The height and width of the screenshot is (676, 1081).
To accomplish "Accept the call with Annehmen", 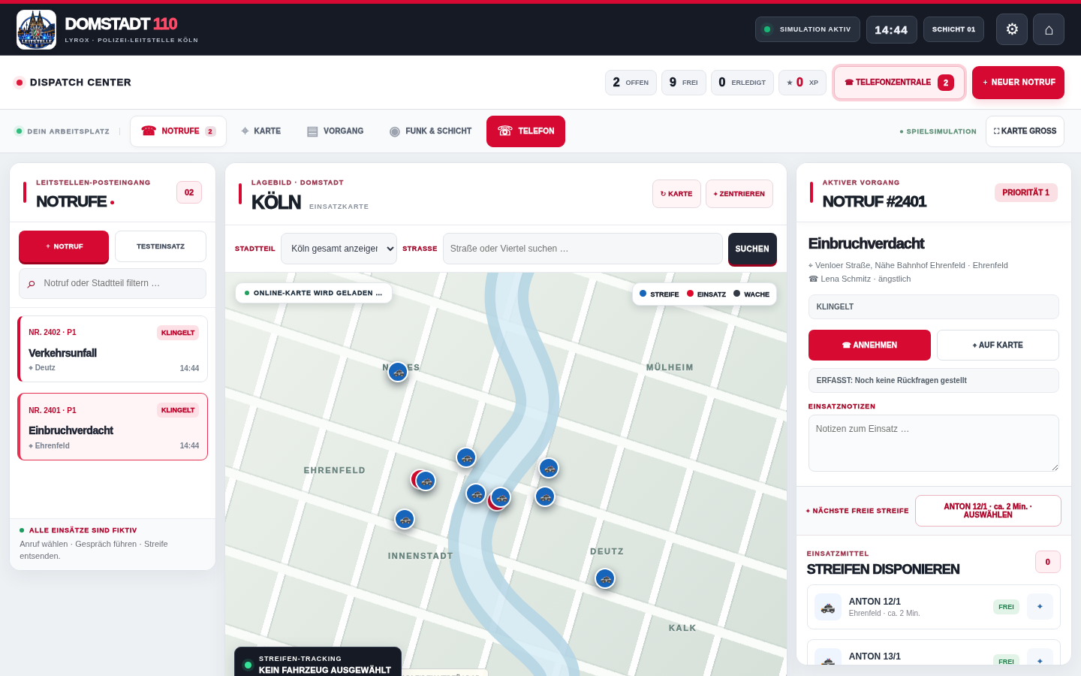I will tap(869, 346).
